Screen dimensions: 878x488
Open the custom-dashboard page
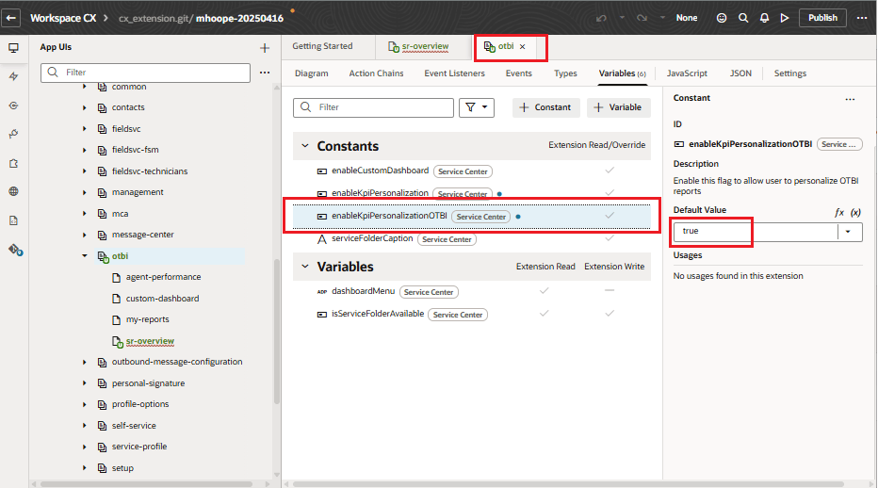[x=162, y=298]
